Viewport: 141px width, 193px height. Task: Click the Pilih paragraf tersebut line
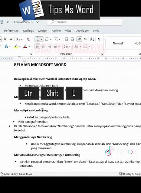click(x=33, y=122)
